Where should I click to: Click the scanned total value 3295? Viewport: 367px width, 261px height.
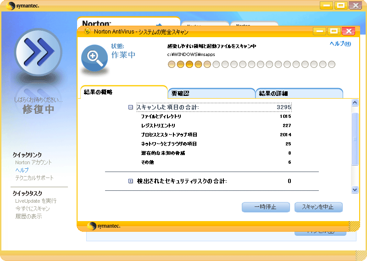point(284,107)
